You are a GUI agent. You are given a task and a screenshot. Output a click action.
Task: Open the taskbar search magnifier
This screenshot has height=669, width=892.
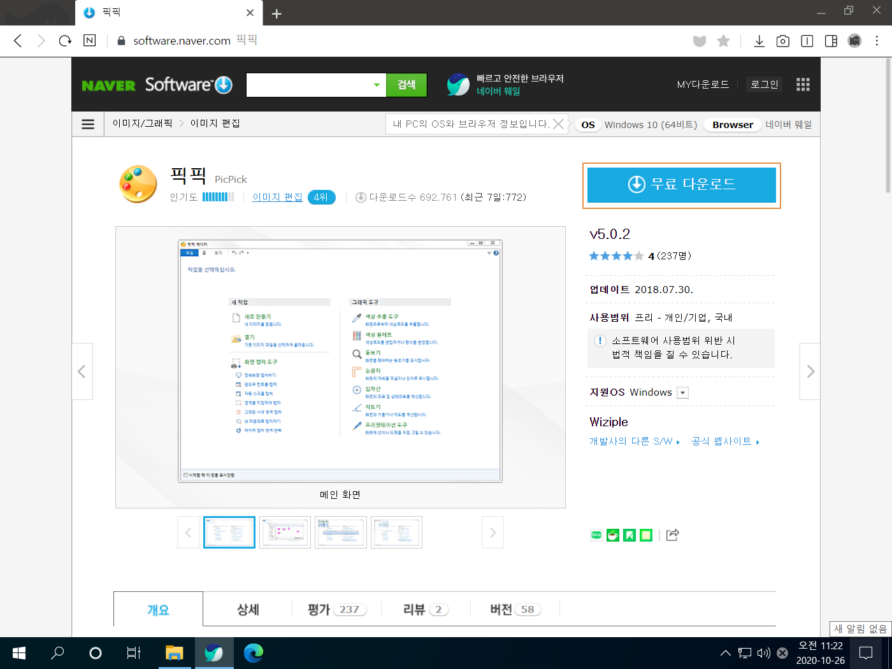tap(57, 653)
